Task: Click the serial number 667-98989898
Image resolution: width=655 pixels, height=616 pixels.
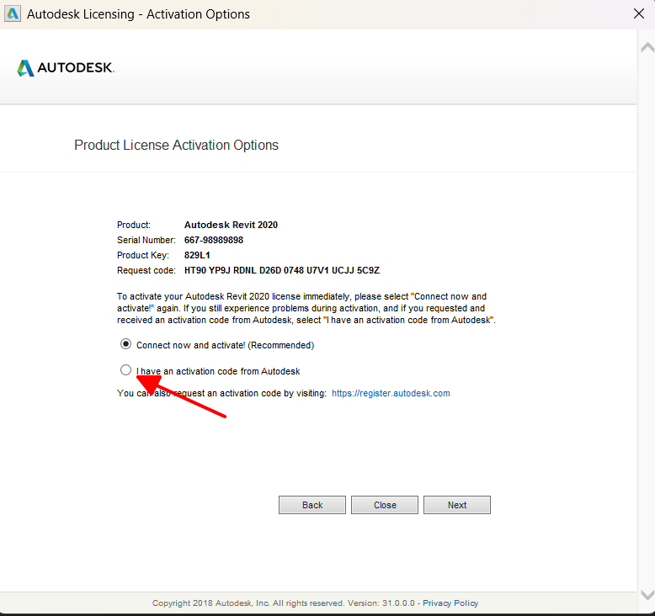Action: click(x=214, y=240)
